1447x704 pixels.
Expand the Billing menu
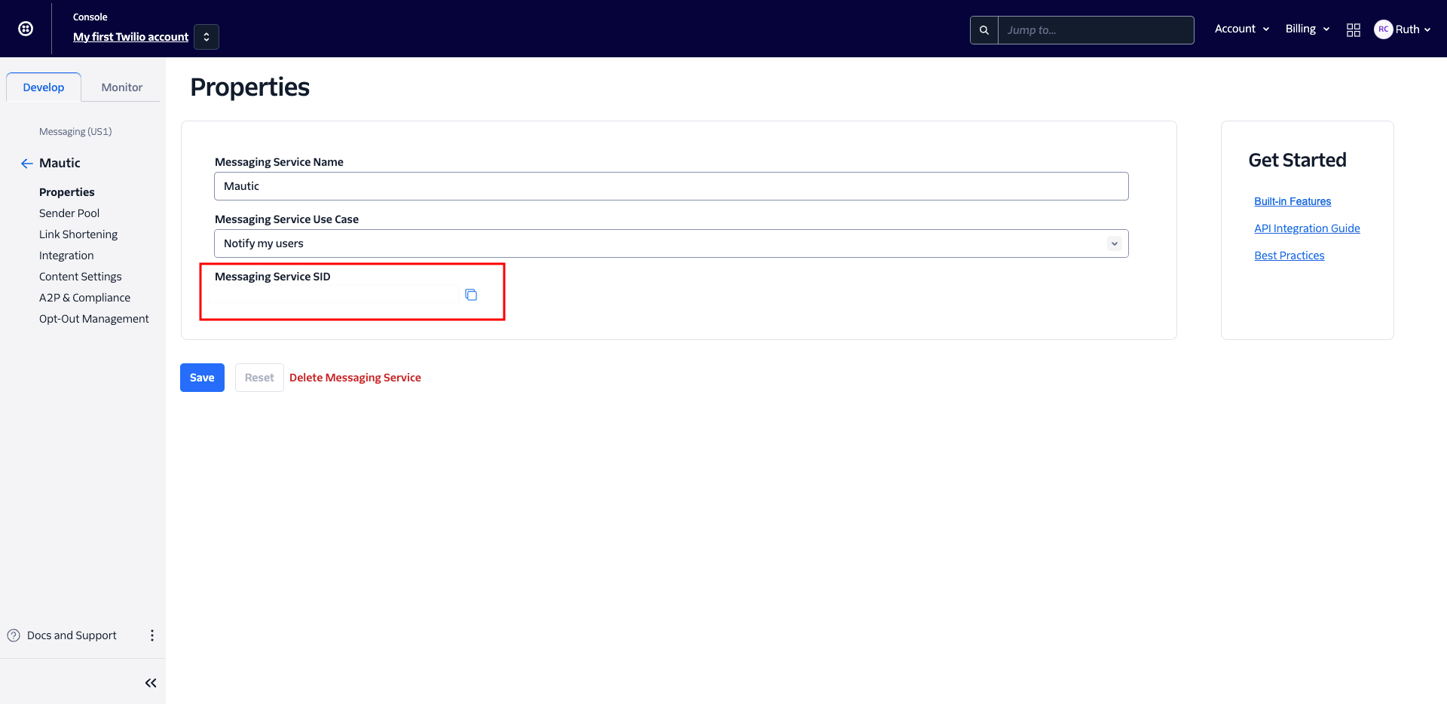tap(1307, 29)
